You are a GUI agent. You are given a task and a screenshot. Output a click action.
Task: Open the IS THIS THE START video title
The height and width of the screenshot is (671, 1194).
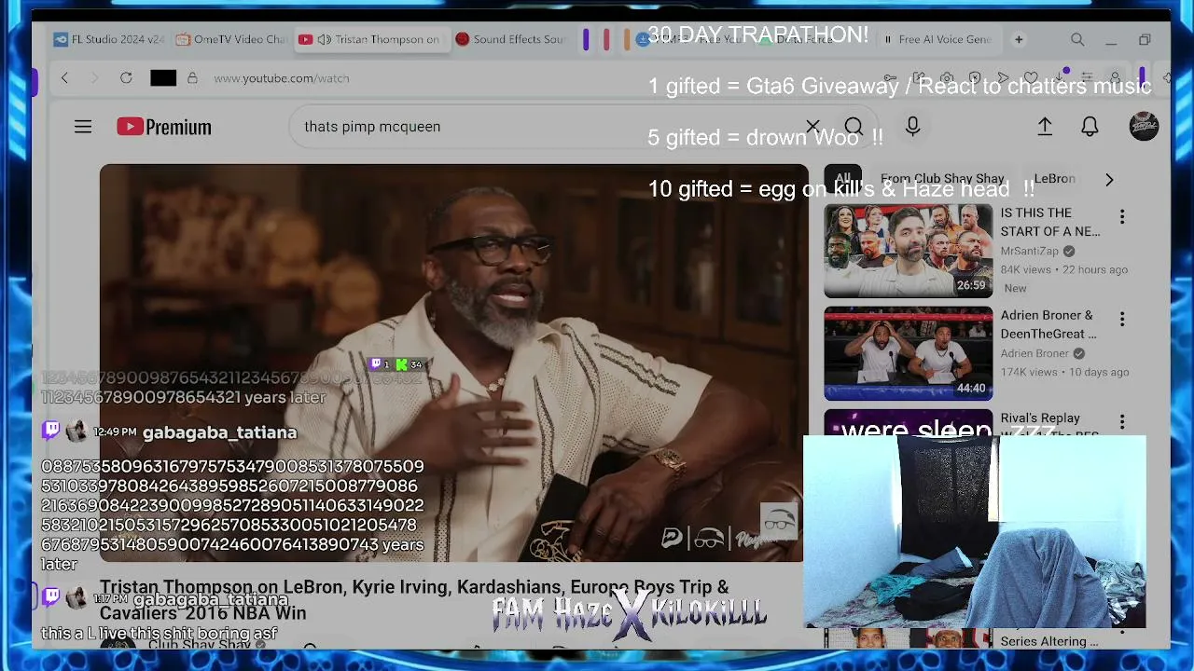pyautogui.click(x=1050, y=222)
